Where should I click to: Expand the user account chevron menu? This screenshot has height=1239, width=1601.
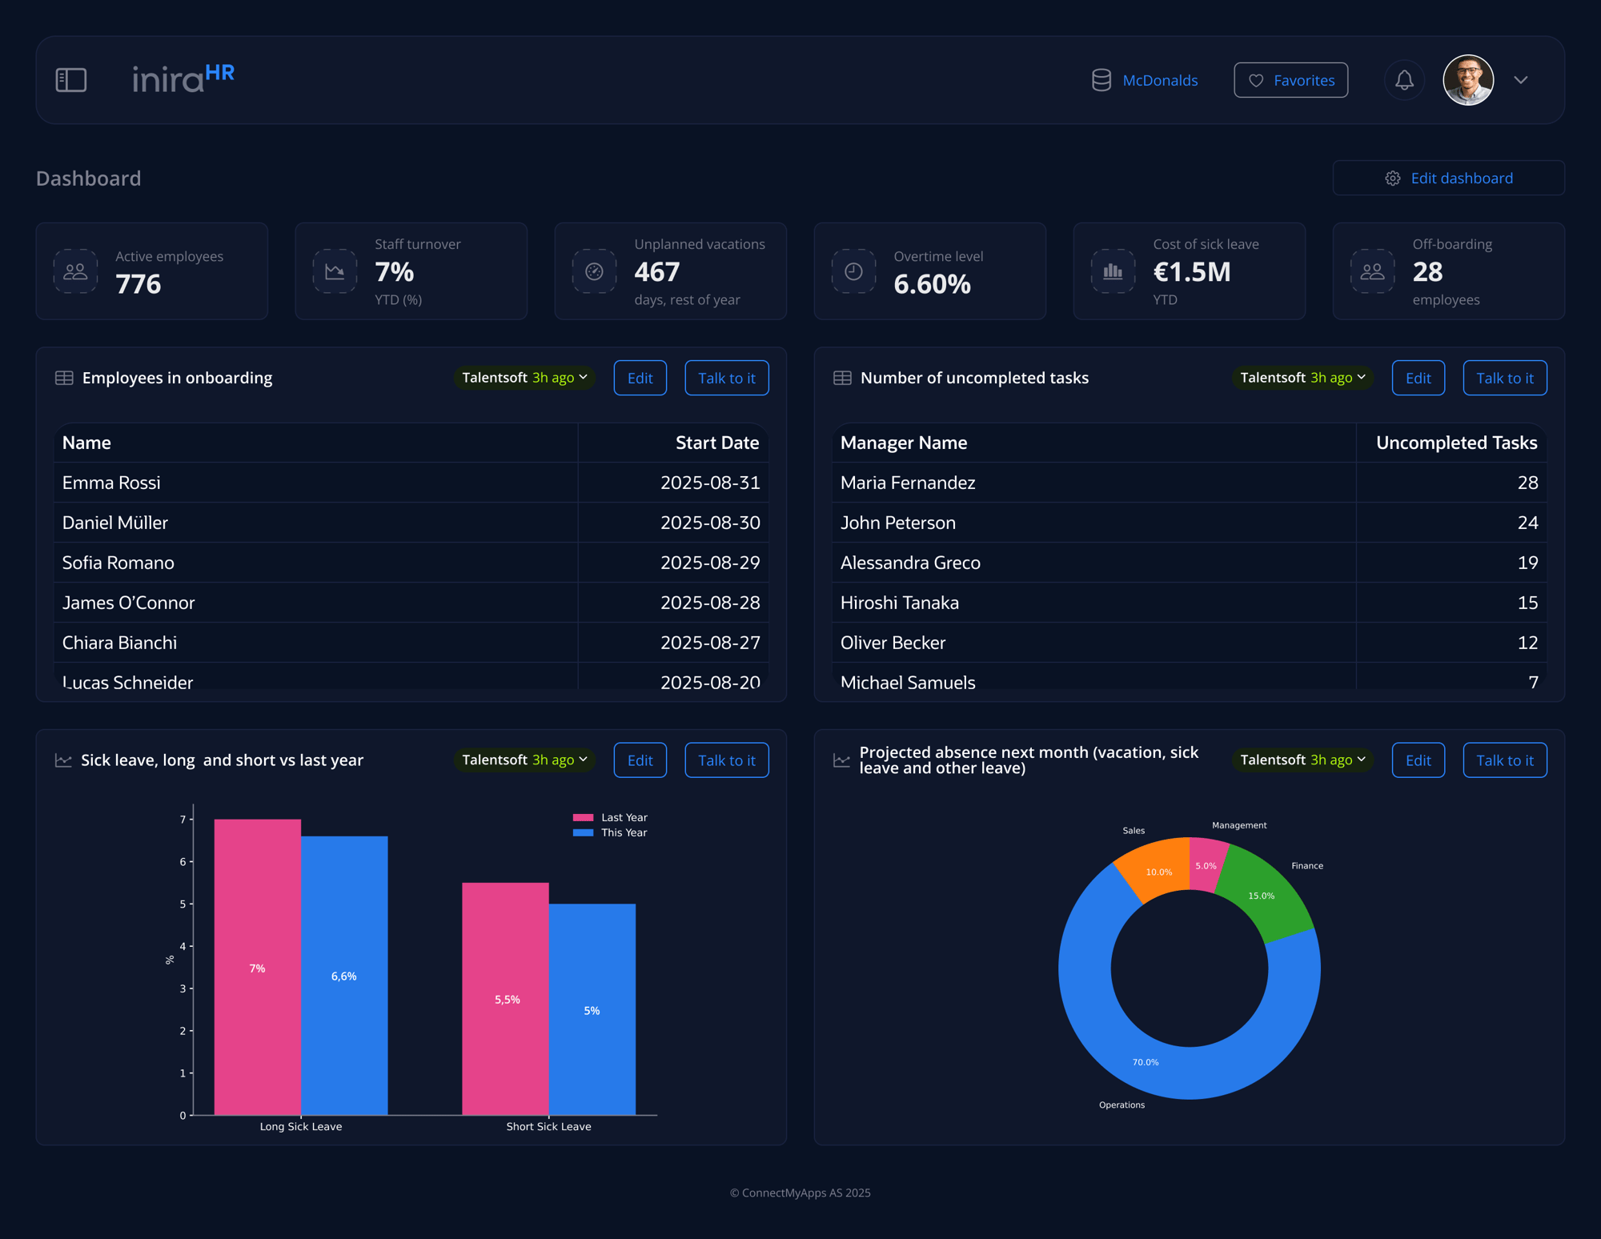click(1521, 80)
